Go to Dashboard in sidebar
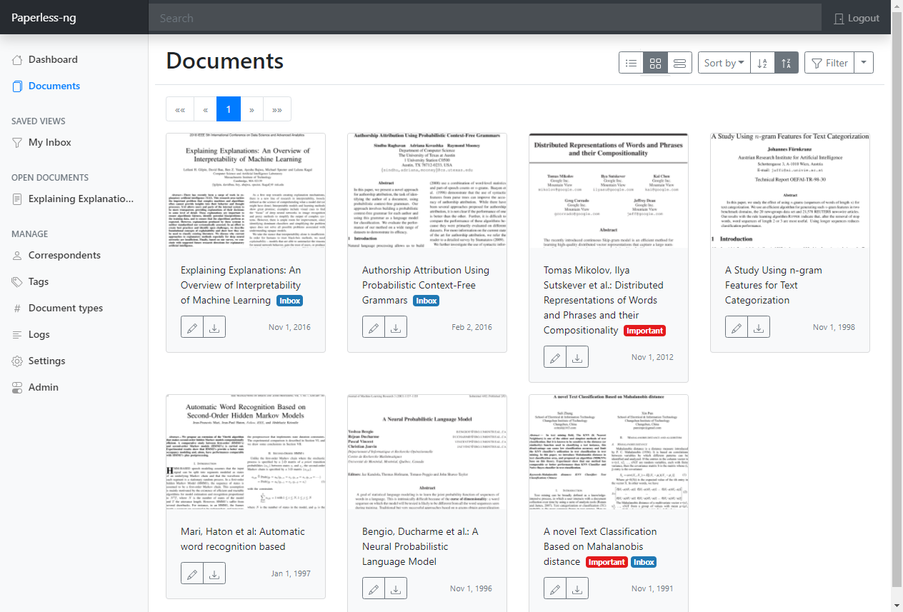903x612 pixels. pos(53,59)
